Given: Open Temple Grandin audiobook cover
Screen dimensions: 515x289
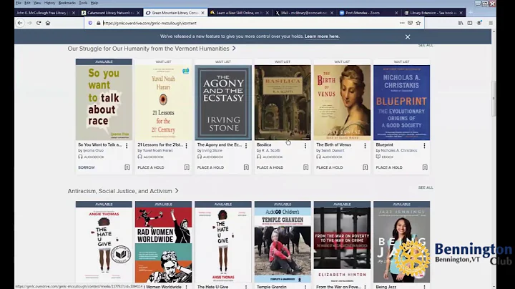Looking at the screenshot, I should click(x=283, y=245).
